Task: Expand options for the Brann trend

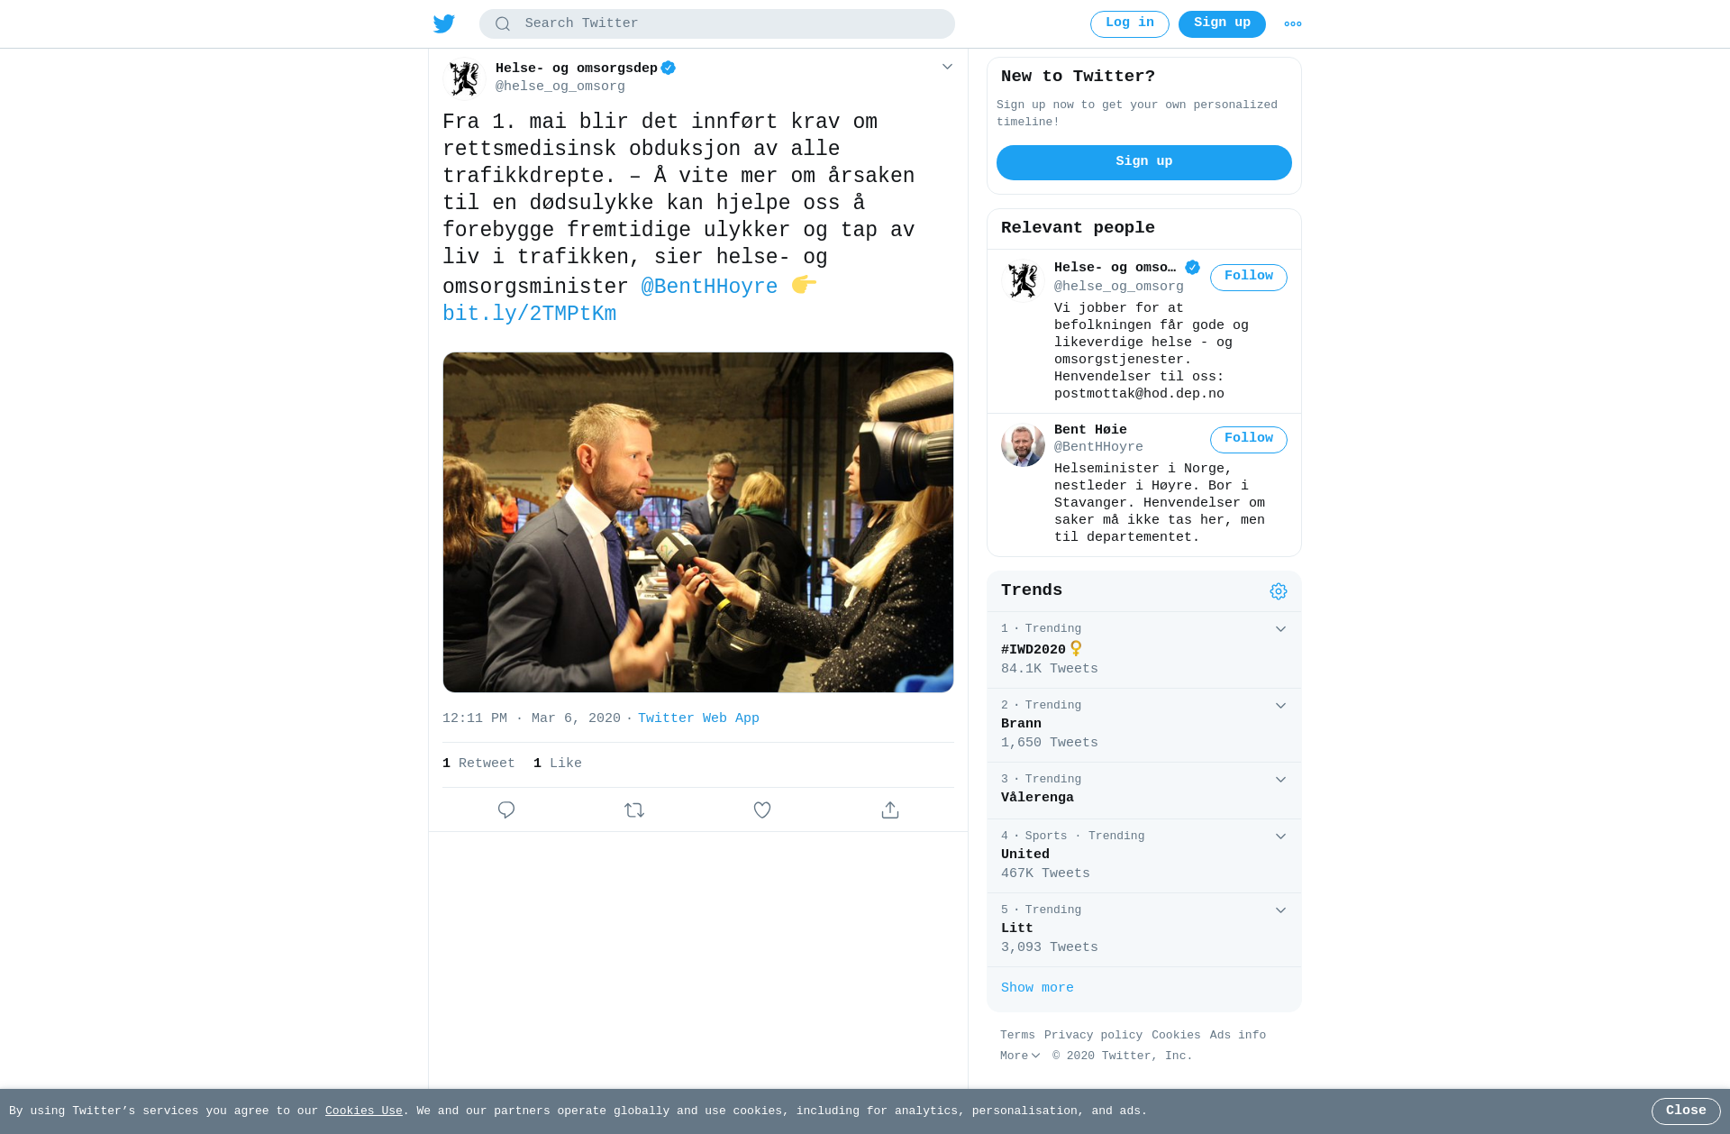Action: [1280, 706]
